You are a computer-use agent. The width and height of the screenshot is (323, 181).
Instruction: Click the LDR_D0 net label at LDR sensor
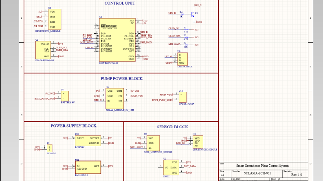tap(180, 143)
